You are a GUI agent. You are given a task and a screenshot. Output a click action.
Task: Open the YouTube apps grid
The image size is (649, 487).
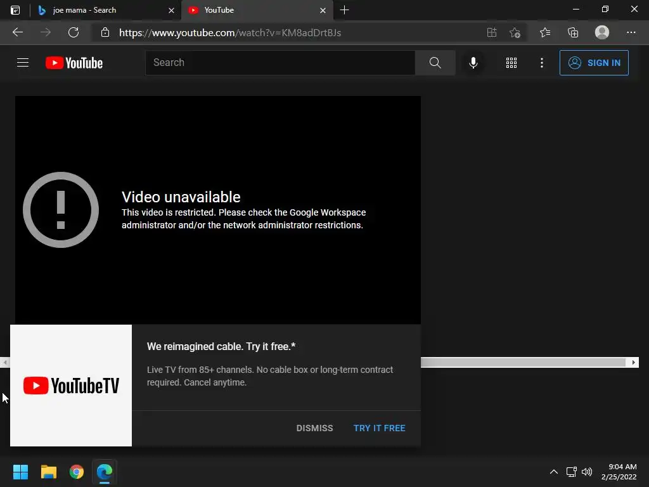(x=511, y=63)
